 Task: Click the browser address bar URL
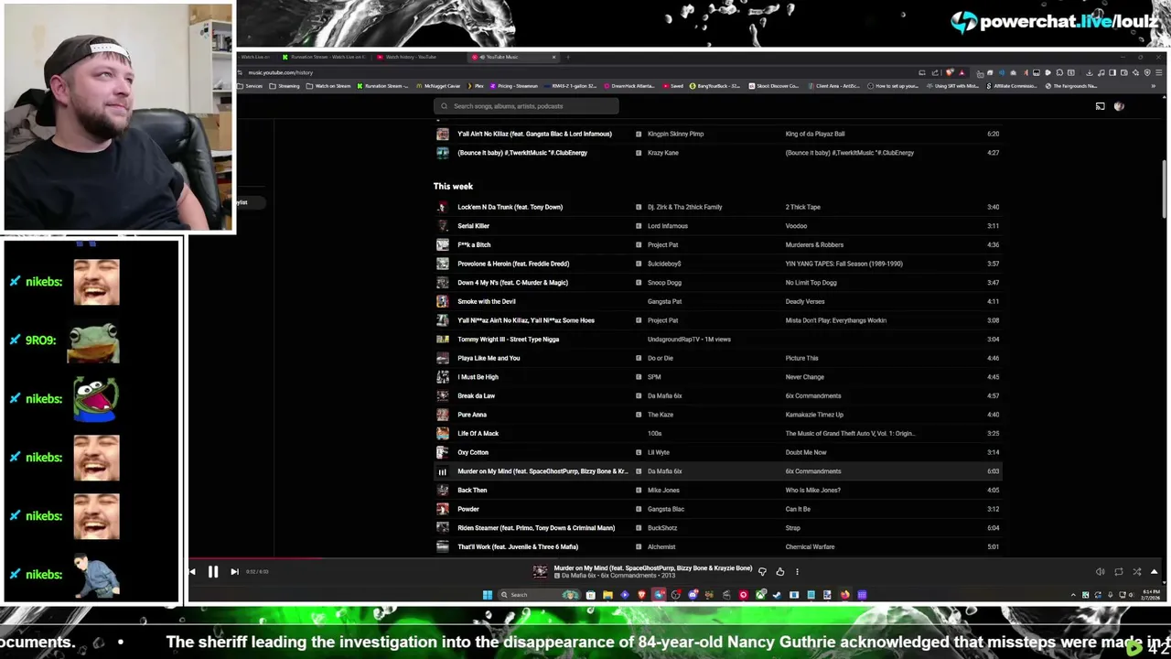(x=280, y=72)
